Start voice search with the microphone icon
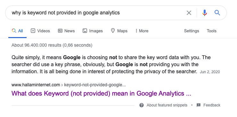The width and height of the screenshot is (237, 117). click(205, 13)
